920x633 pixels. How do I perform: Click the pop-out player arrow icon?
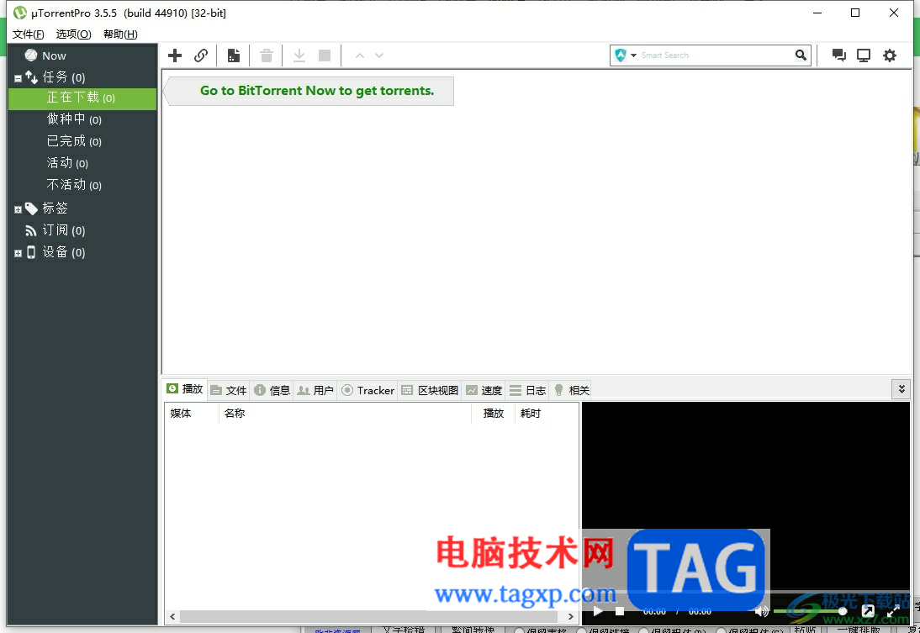click(x=868, y=611)
